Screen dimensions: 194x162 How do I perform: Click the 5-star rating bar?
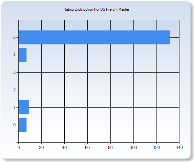pos(94,37)
